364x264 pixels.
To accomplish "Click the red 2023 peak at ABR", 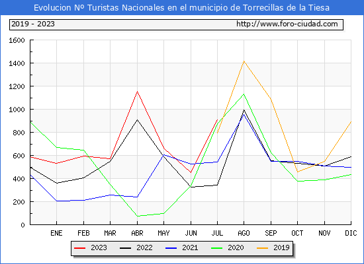I will point(137,92).
